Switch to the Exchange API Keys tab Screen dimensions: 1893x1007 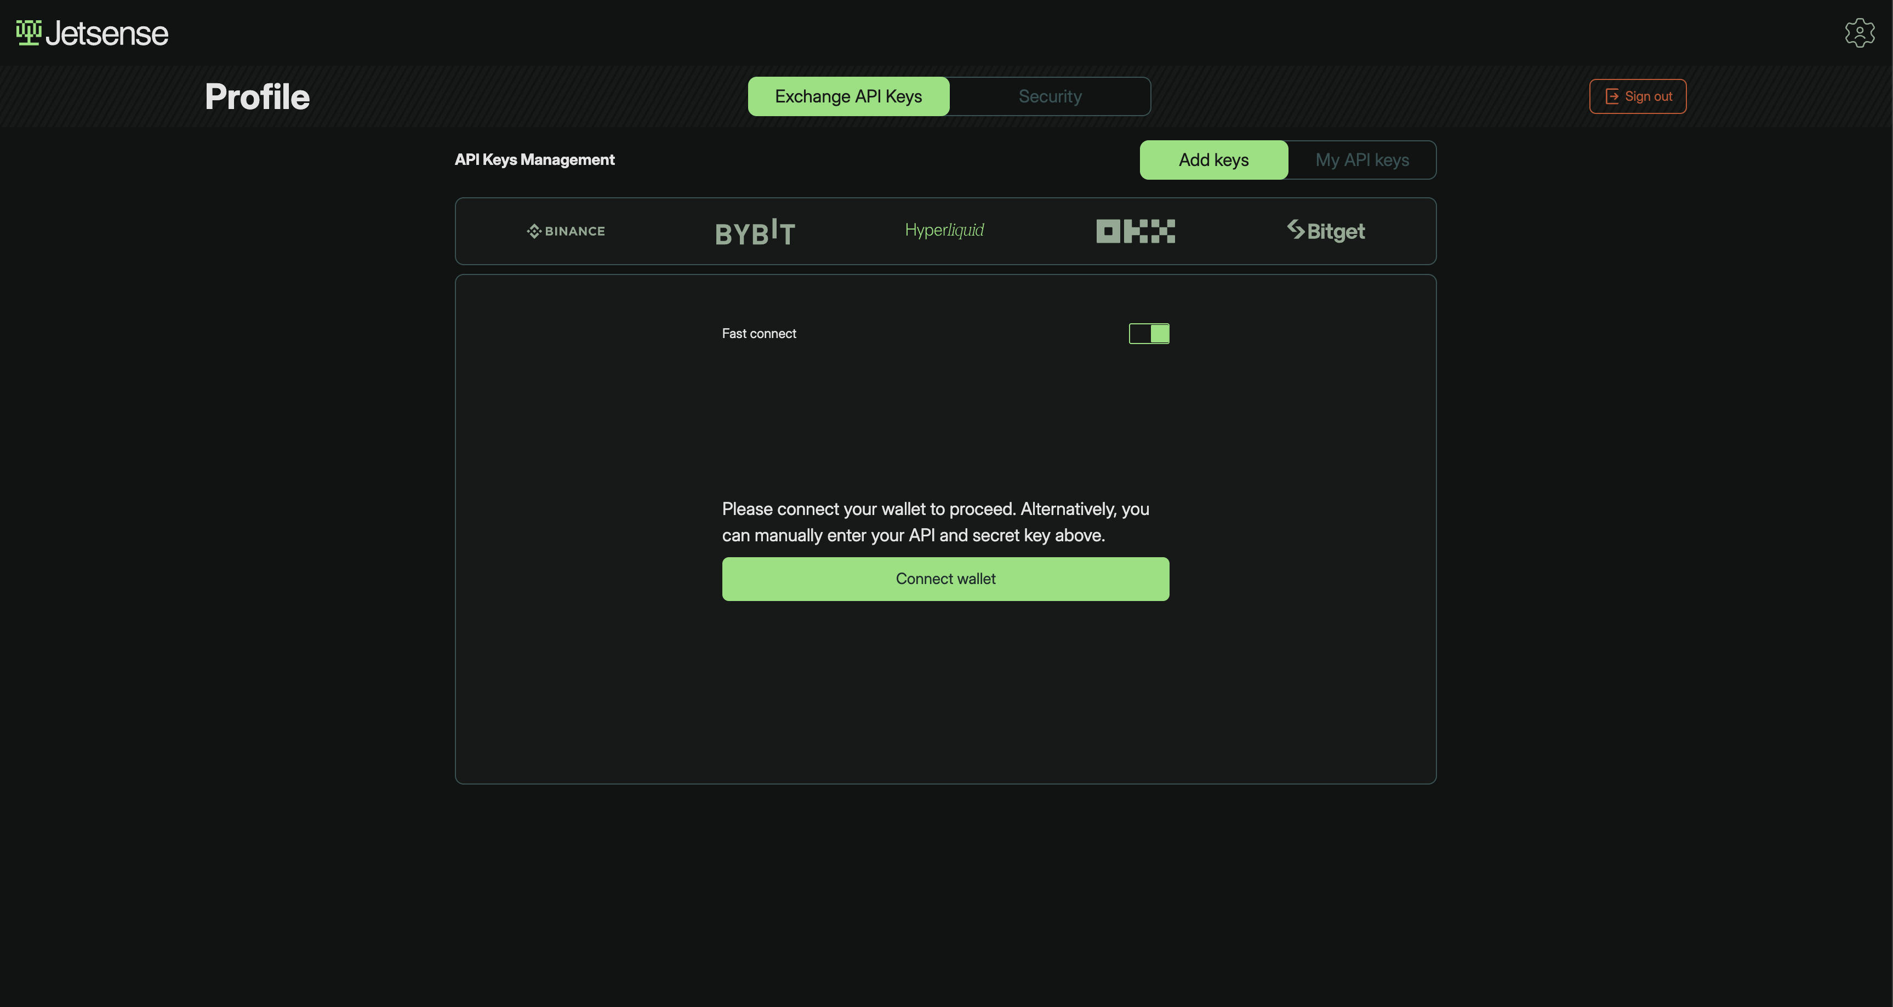(848, 96)
